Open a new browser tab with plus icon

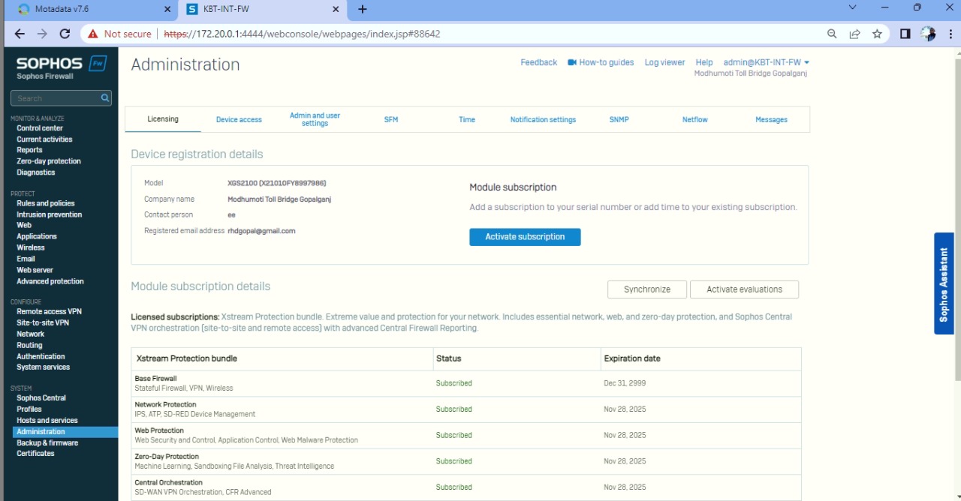pyautogui.click(x=363, y=9)
